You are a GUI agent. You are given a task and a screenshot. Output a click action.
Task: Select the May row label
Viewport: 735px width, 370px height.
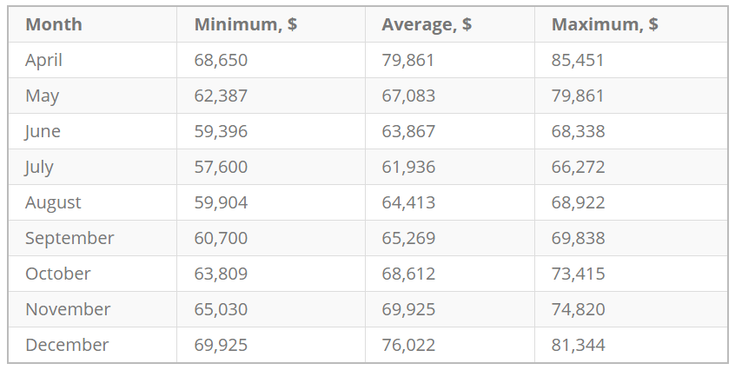click(x=43, y=96)
